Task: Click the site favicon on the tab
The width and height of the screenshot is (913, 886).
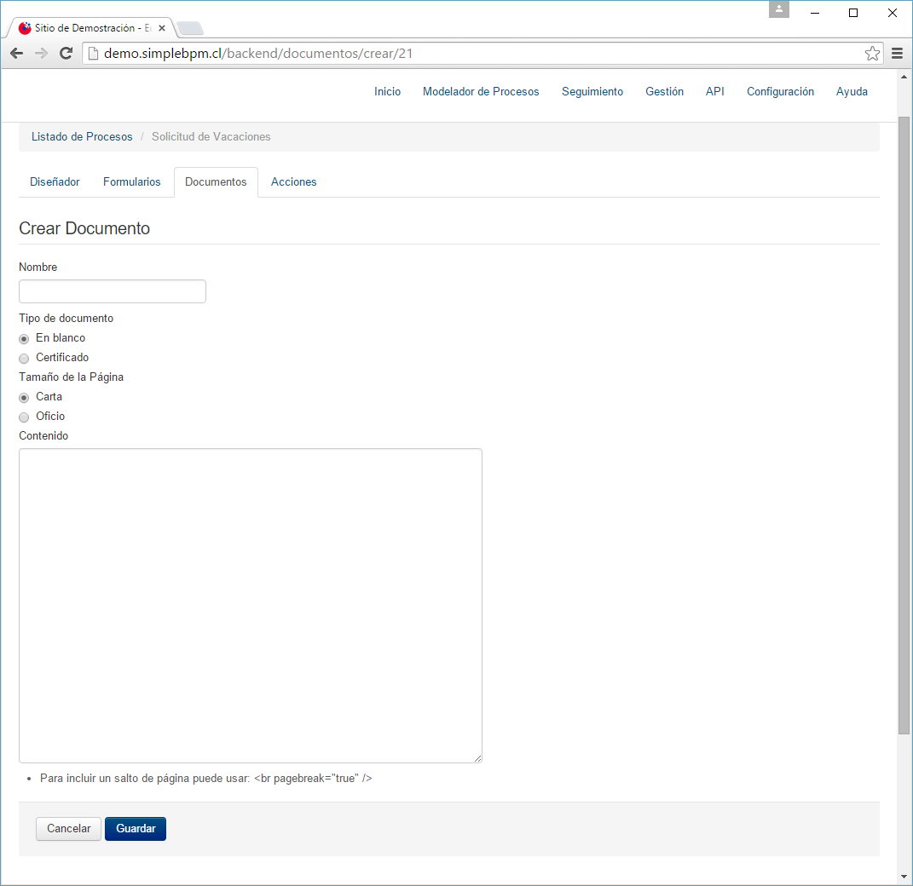Action: tap(25, 28)
